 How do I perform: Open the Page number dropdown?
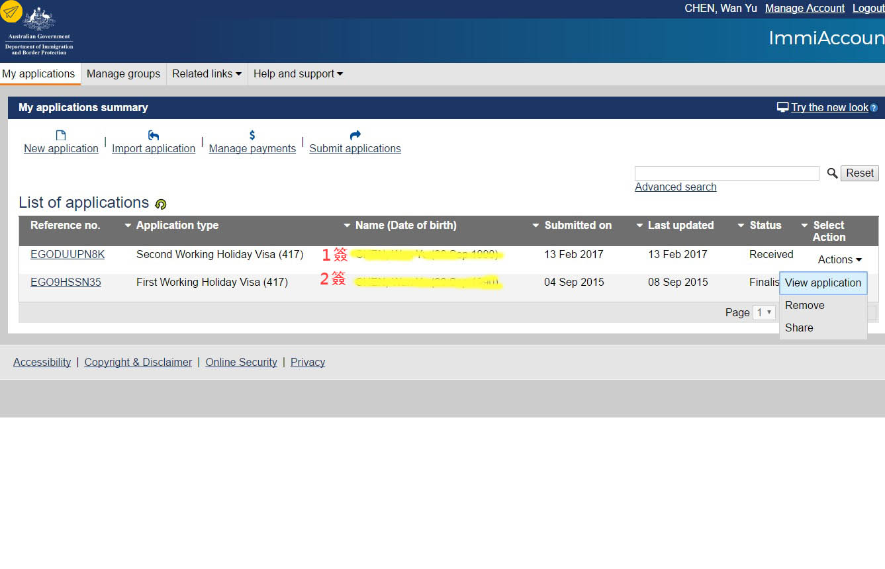click(764, 312)
